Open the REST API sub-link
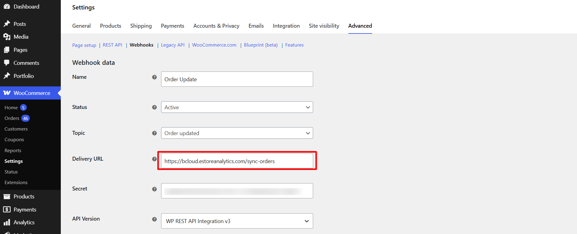The width and height of the screenshot is (577, 234). (112, 45)
